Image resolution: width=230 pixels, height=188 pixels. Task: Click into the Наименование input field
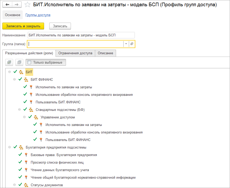point(81,35)
